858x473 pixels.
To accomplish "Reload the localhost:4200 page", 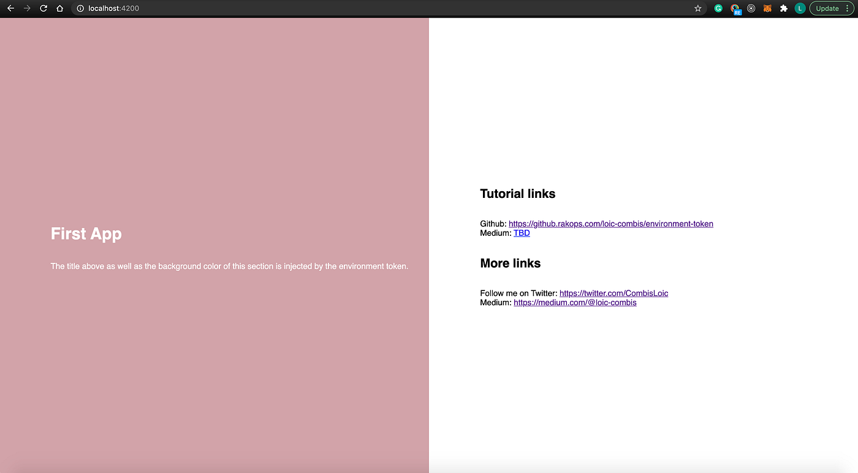I will pos(43,8).
